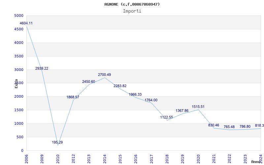Select the 1122.55 value label

pos(167,117)
